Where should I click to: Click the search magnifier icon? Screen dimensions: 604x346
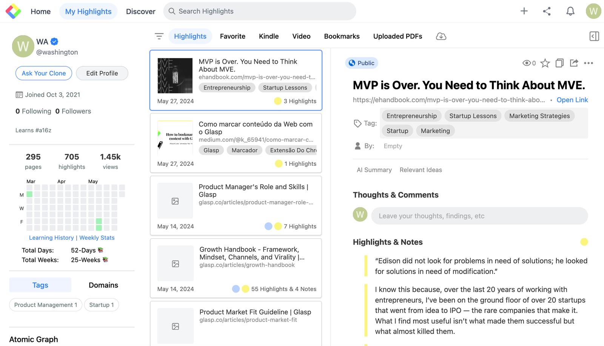(172, 11)
